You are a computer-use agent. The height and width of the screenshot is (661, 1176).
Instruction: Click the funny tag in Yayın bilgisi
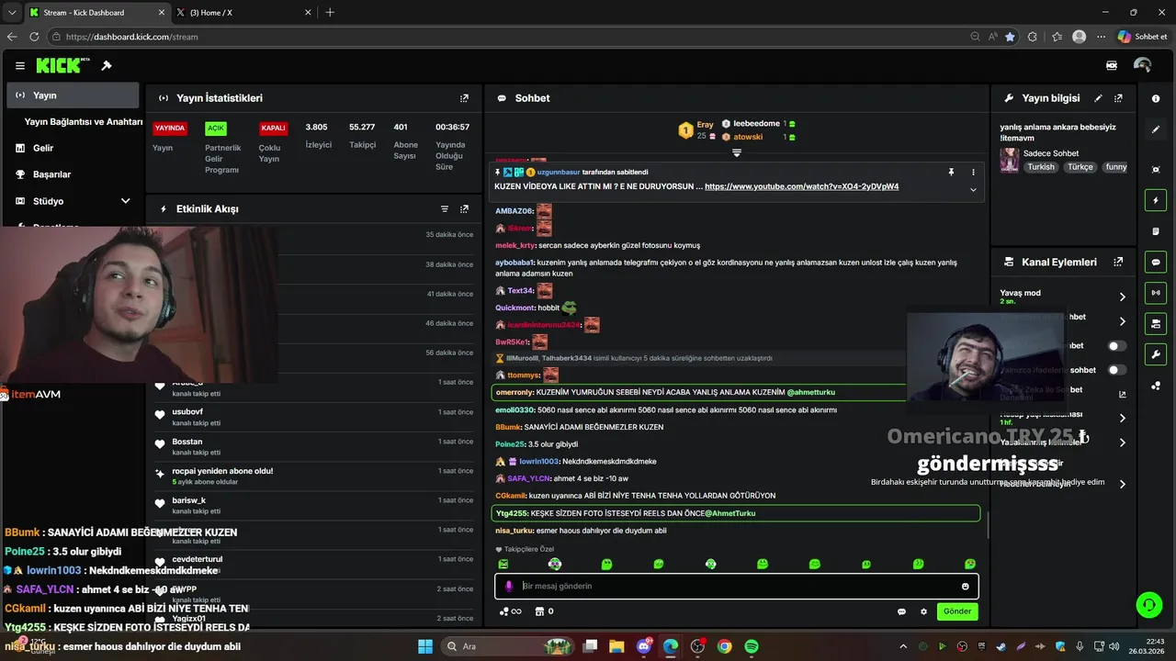(1116, 167)
